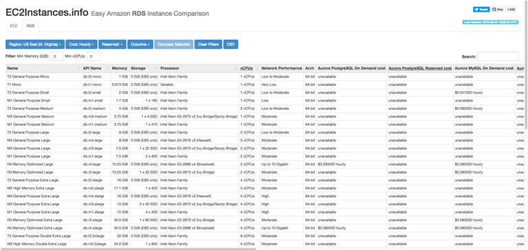Viewport: 528px width, 250px height.
Task: Click the Tweet button
Action: [481, 10]
